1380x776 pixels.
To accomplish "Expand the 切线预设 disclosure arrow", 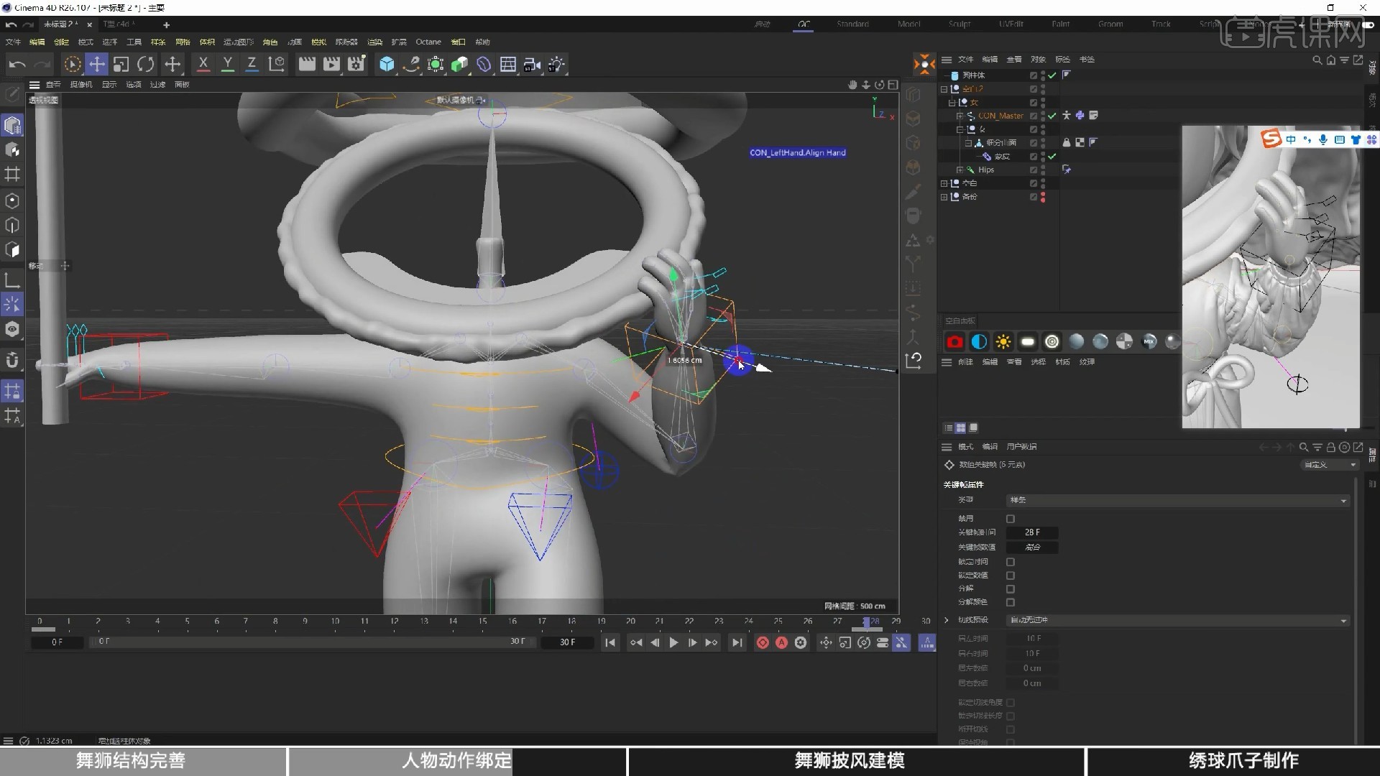I will pos(947,620).
